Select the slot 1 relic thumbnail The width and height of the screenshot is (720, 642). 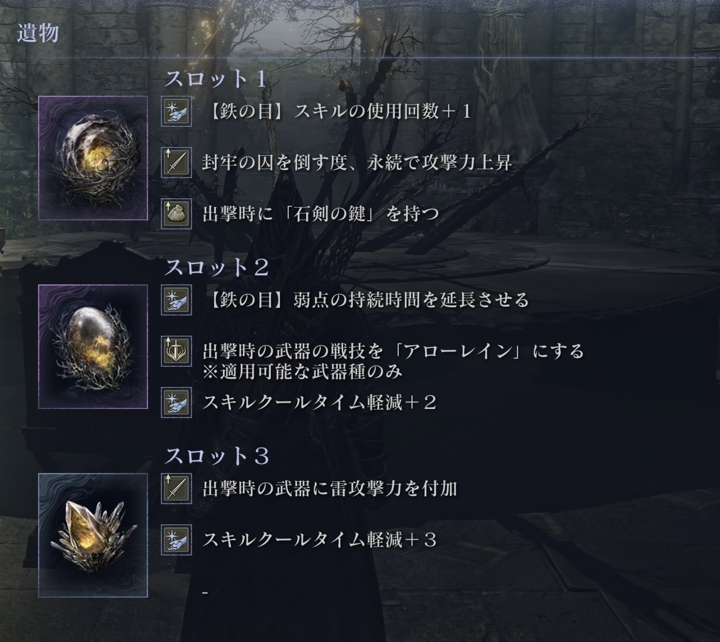coord(93,158)
